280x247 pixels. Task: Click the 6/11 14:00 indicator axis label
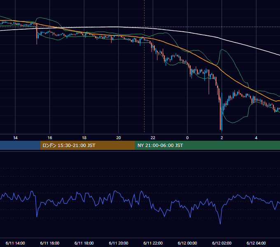15,243
